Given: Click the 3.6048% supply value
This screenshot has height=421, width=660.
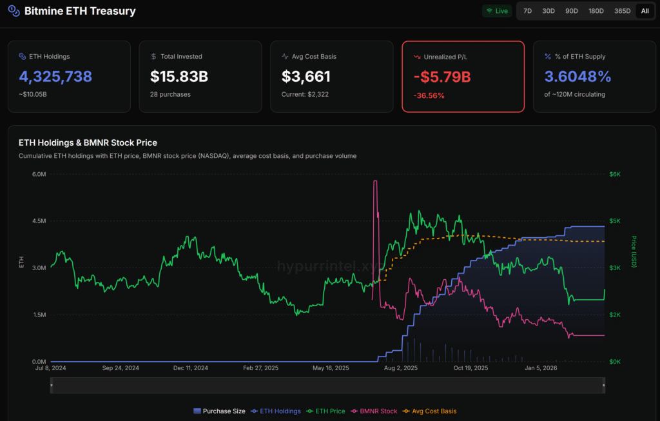Looking at the screenshot, I should (x=577, y=76).
